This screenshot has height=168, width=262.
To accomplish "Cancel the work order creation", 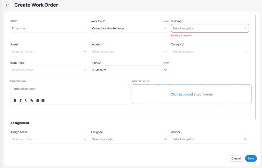I will (x=236, y=159).
